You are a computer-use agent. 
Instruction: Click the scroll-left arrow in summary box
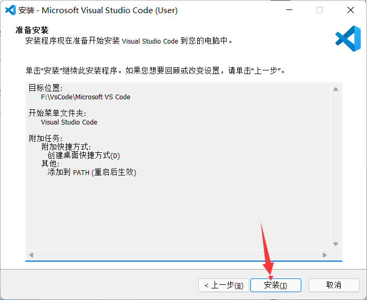tap(32, 255)
